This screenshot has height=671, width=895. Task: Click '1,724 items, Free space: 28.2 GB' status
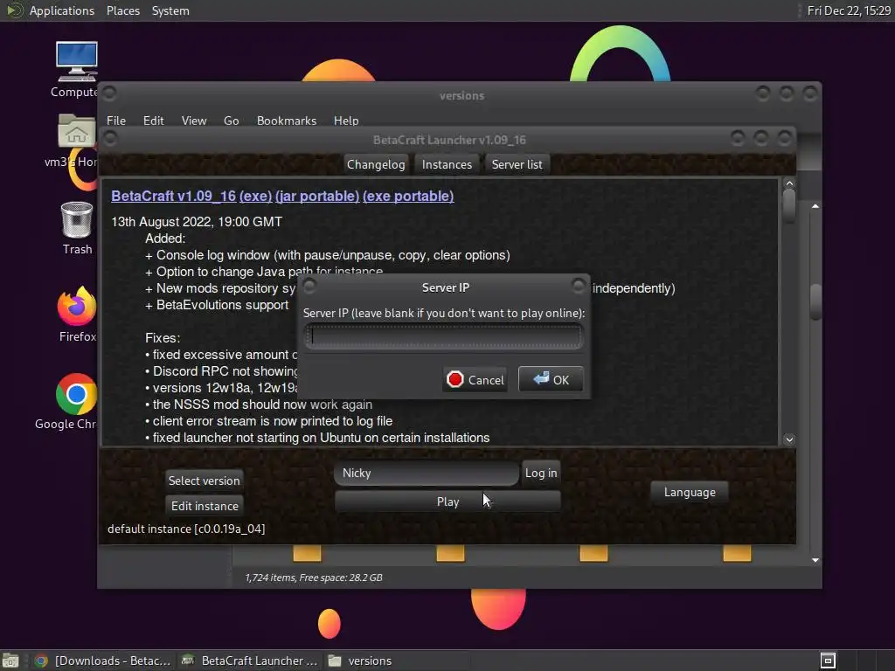tap(314, 578)
